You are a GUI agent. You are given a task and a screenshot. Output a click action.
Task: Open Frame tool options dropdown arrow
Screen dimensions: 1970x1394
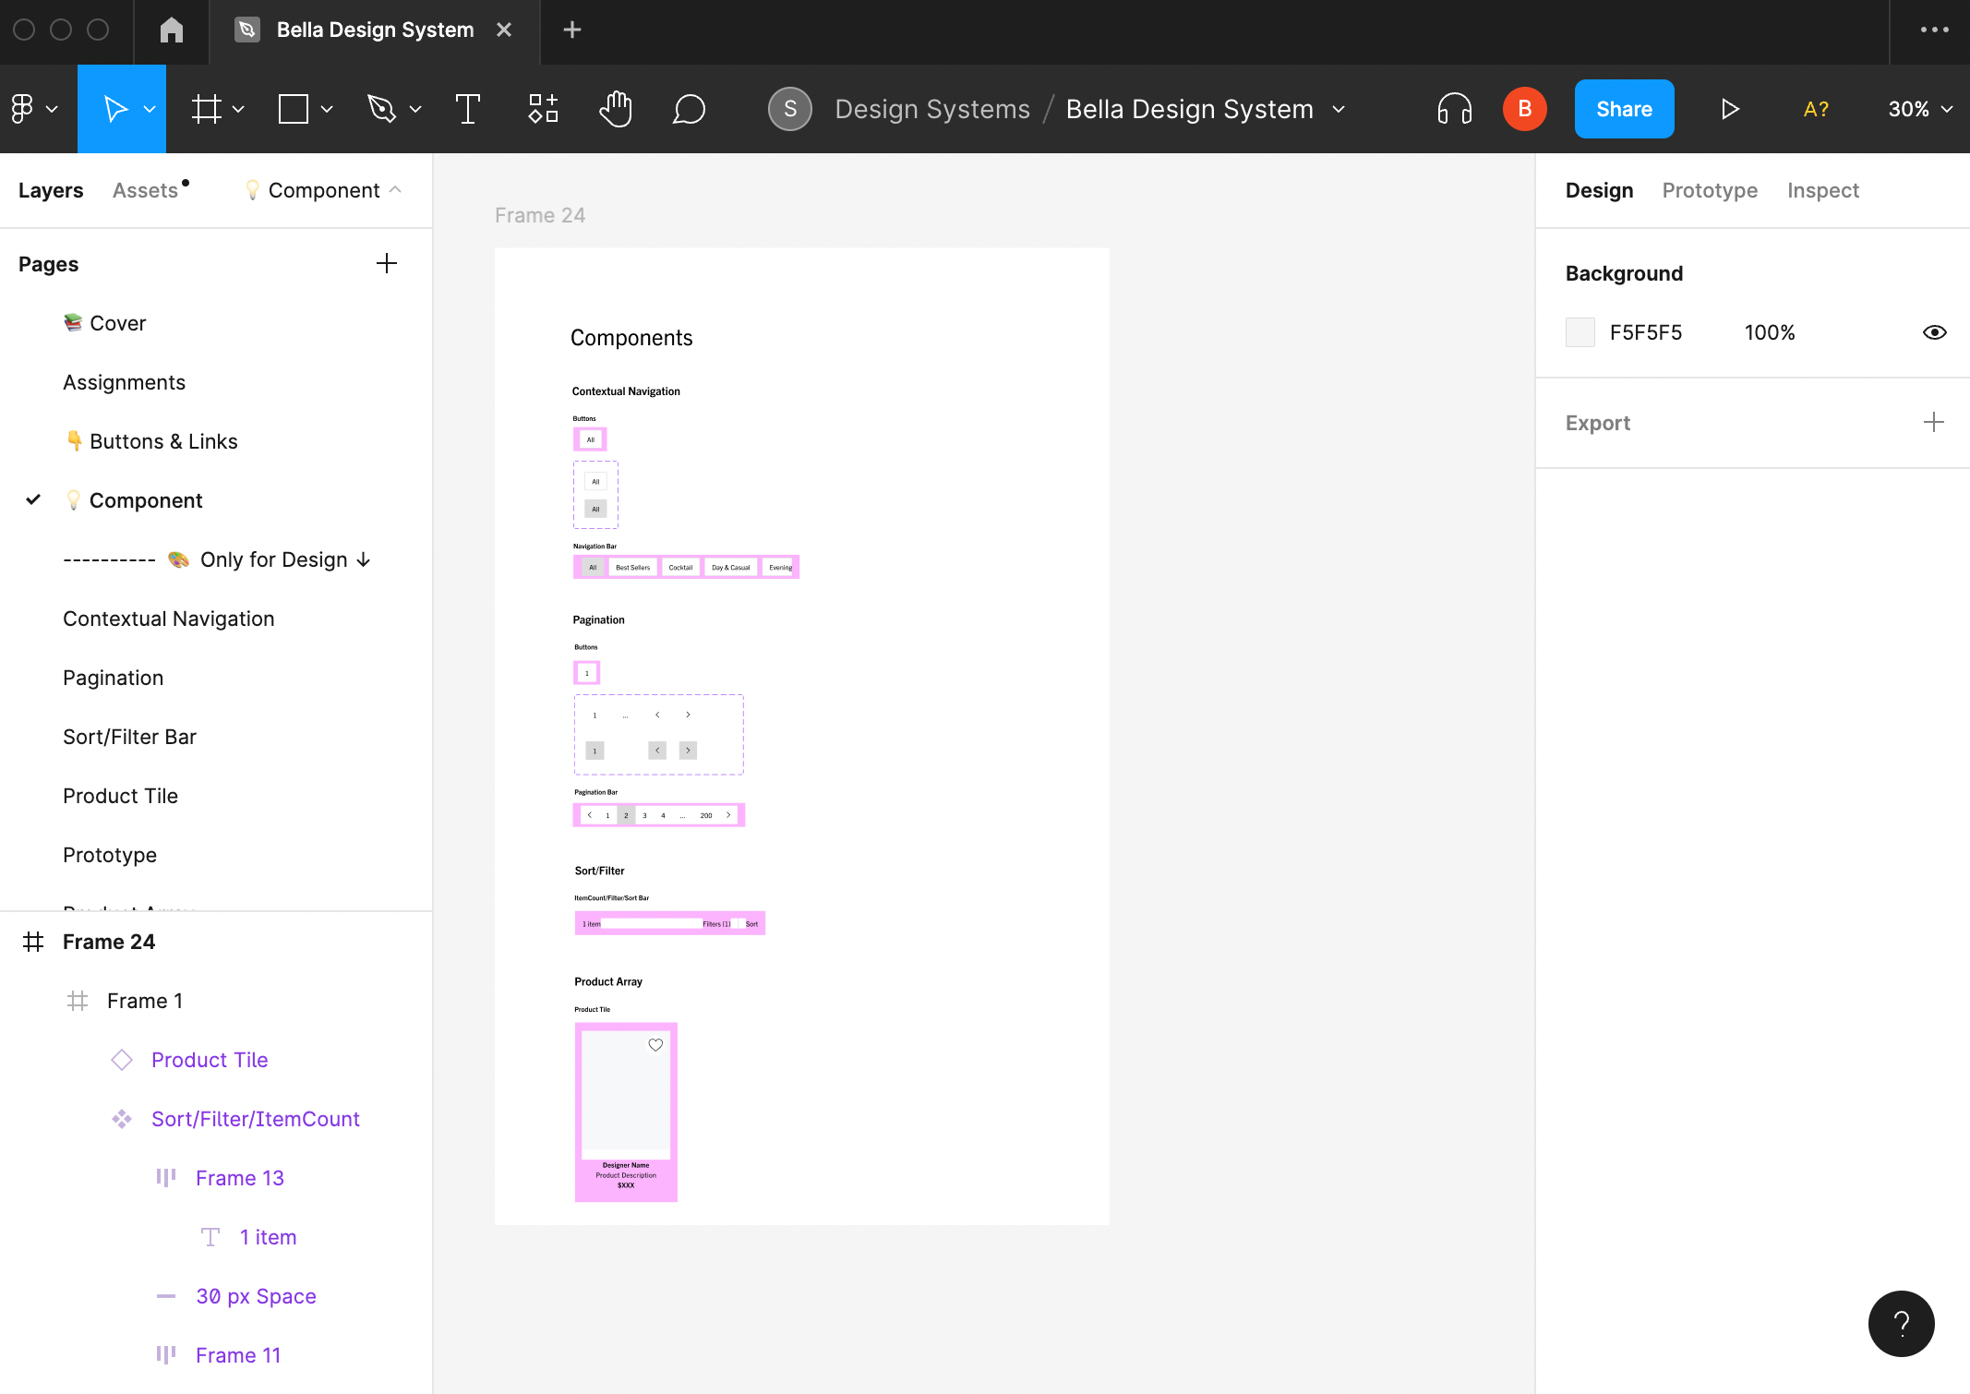(238, 109)
